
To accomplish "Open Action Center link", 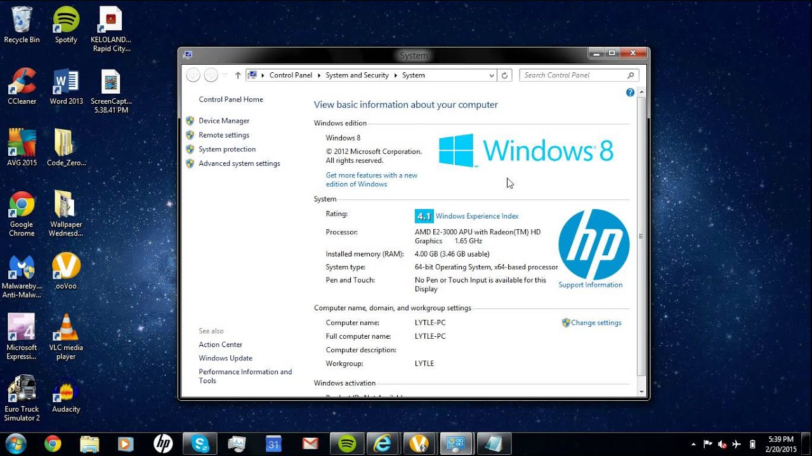I will tap(221, 345).
